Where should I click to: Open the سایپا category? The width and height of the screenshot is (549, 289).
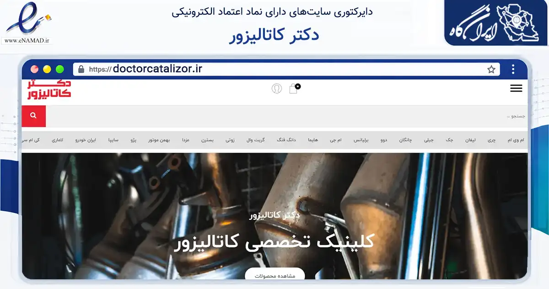113,140
